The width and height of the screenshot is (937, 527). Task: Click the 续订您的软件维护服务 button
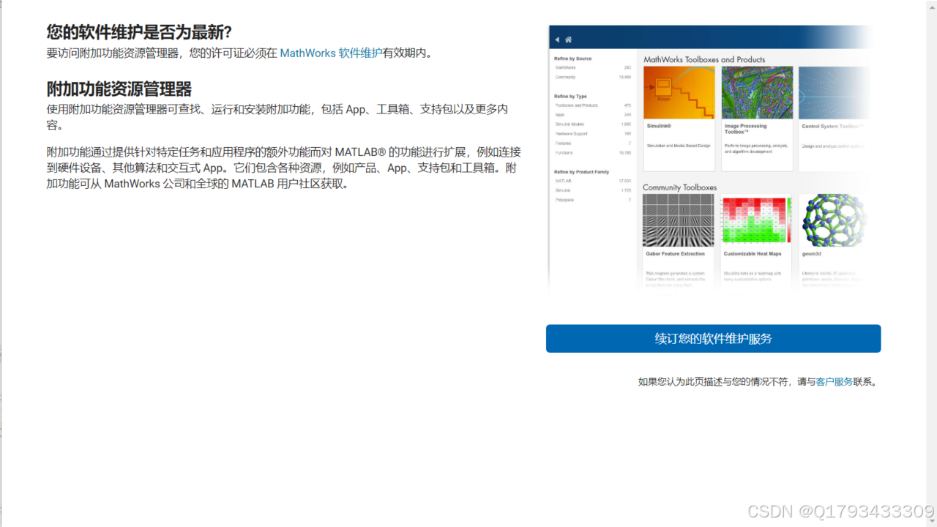point(713,339)
